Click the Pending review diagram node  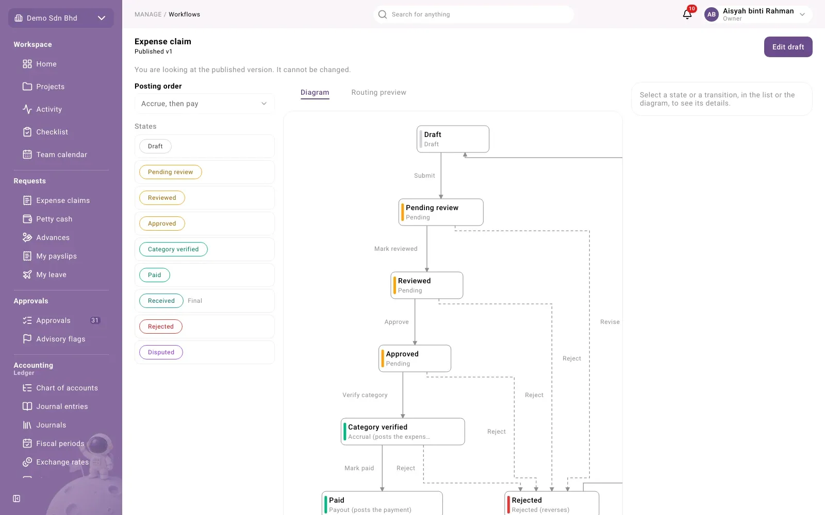tap(441, 212)
